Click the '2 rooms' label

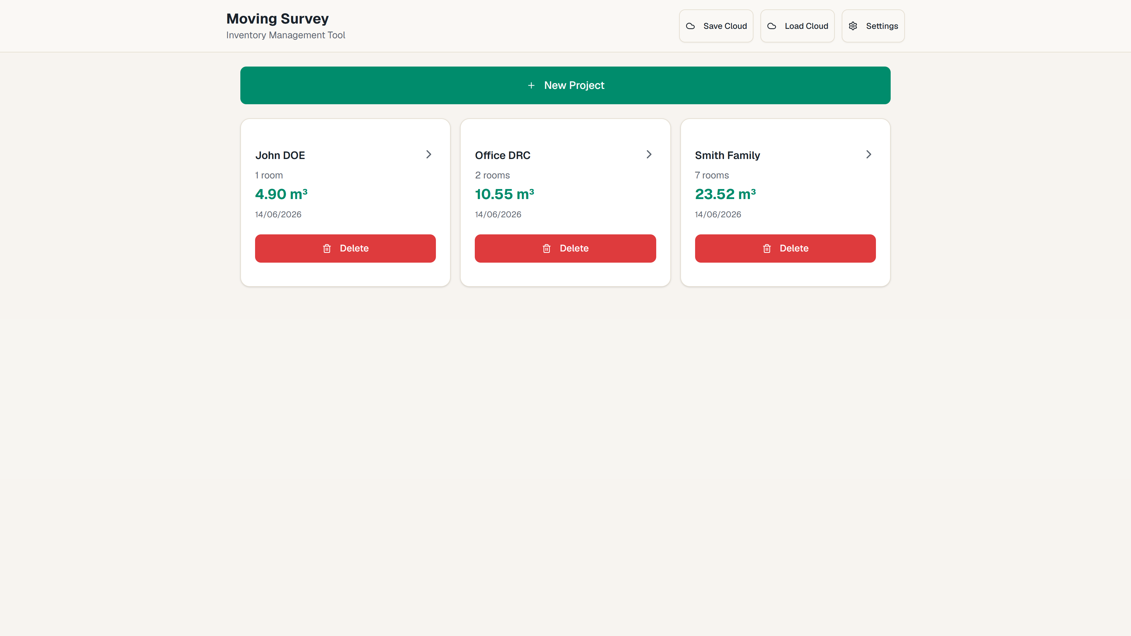tap(492, 175)
